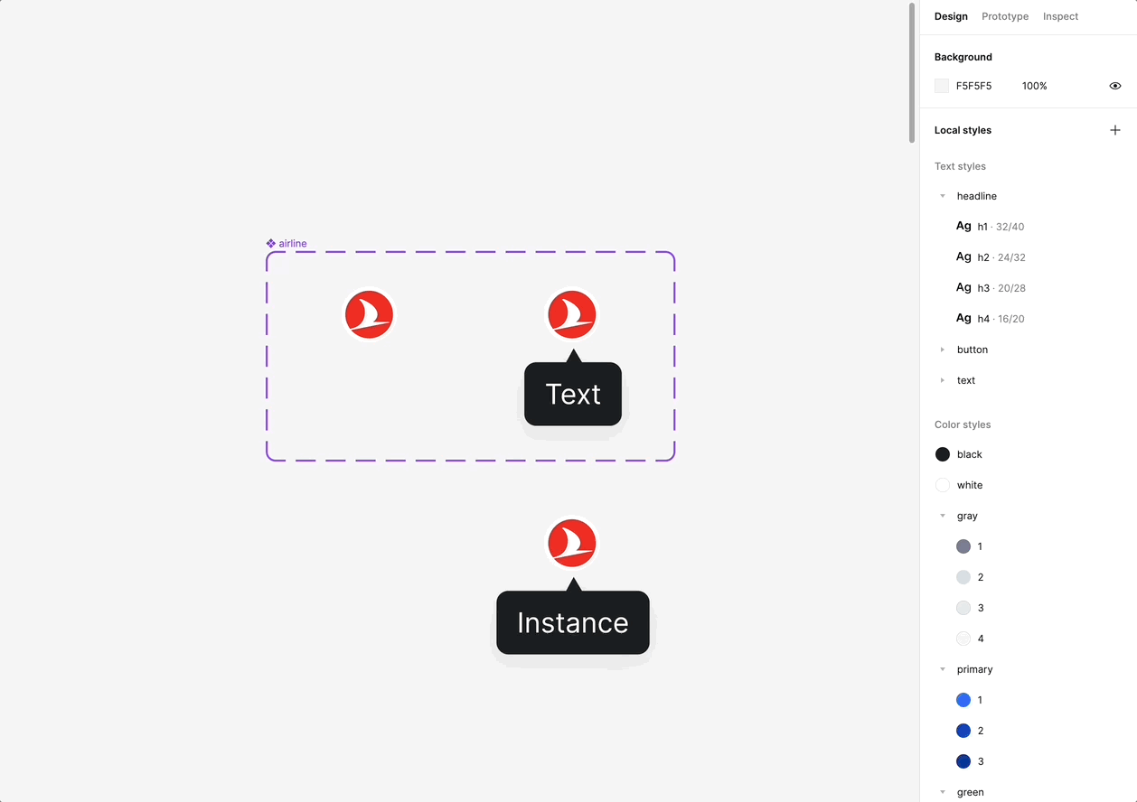Collapse the gray color styles group
Screen dimensions: 1137x802
pyautogui.click(x=943, y=516)
